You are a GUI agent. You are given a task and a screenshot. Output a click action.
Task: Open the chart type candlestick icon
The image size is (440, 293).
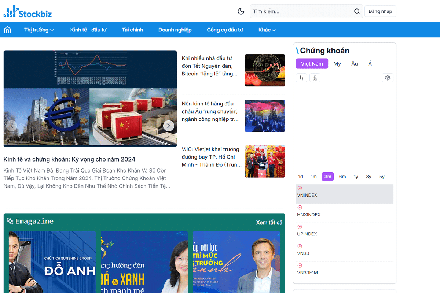pyautogui.click(x=301, y=78)
